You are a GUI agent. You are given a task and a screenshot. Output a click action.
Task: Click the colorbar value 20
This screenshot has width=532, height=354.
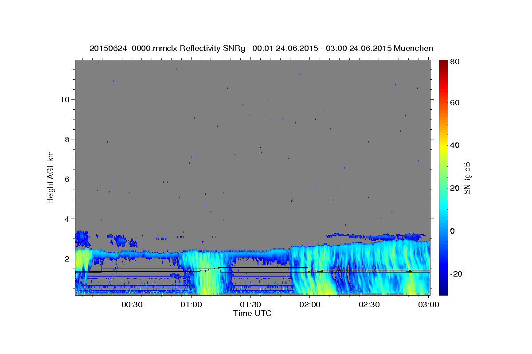point(454,188)
